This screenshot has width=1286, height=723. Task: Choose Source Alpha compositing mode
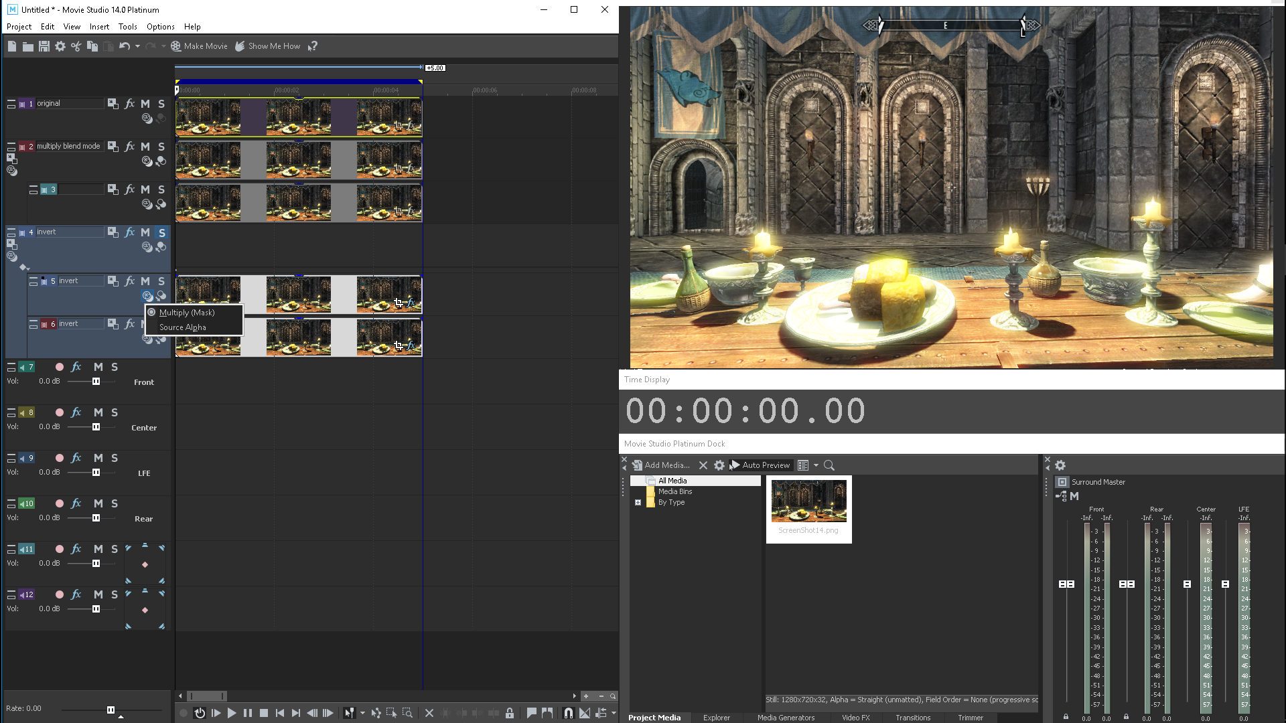183,327
